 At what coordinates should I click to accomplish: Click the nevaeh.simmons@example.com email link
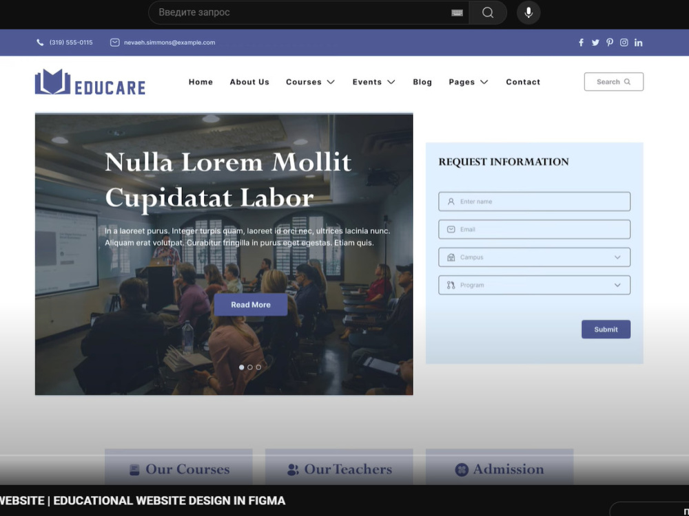click(x=169, y=43)
